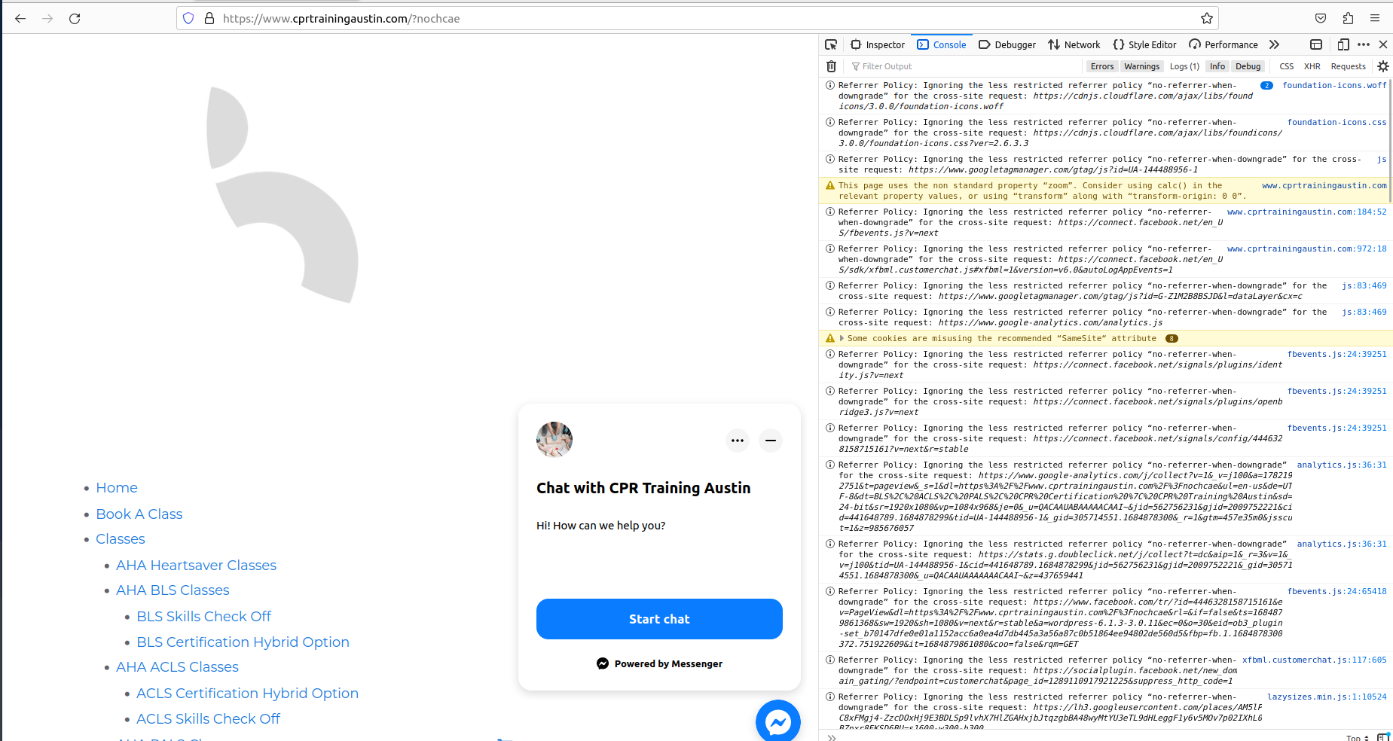Open the Classes link
Screen dimensions: 1393x741
(x=121, y=539)
